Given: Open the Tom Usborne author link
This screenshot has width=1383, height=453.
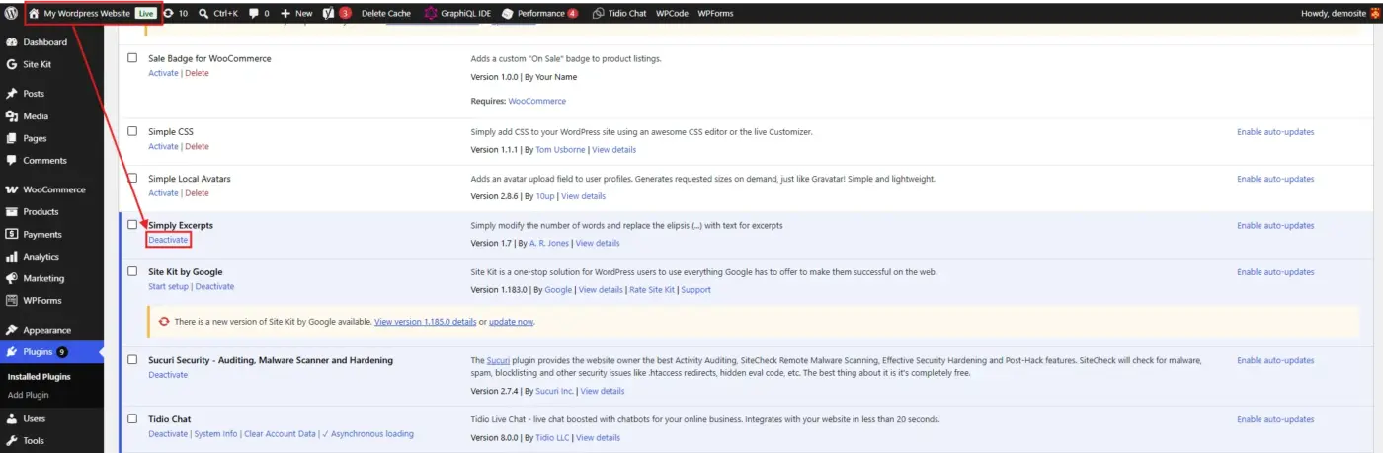Looking at the screenshot, I should 560,150.
